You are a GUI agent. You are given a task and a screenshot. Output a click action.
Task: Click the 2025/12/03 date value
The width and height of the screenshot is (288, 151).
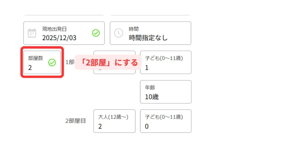point(59,38)
